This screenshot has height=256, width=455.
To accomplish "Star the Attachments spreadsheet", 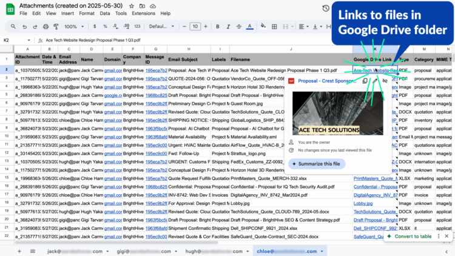I will [132, 6].
